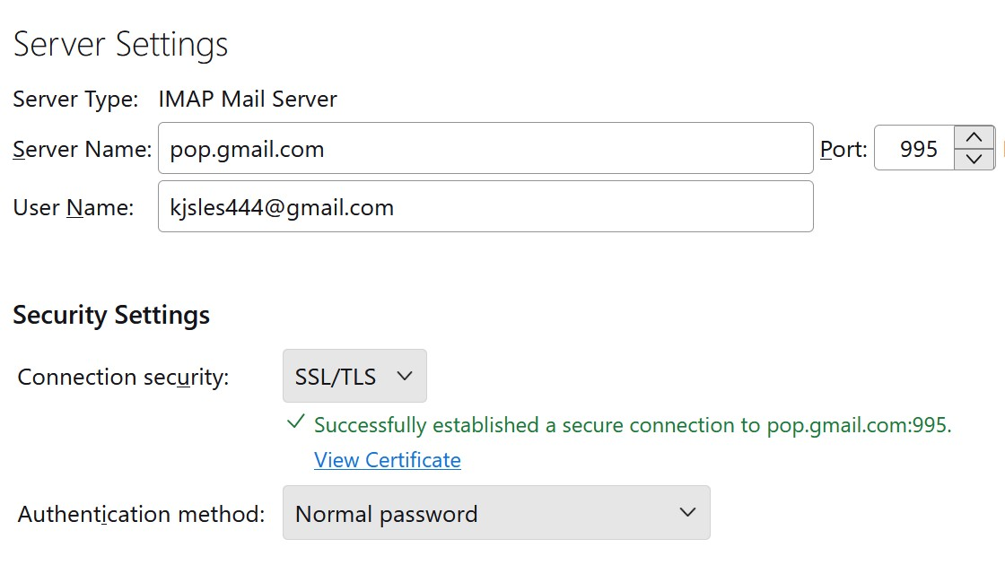Click the chevron beside Normal password
Screen dimensions: 1005x565
click(x=687, y=513)
